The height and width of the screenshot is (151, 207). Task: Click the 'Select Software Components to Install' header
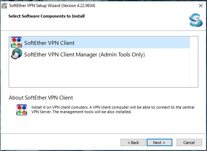tap(47, 16)
